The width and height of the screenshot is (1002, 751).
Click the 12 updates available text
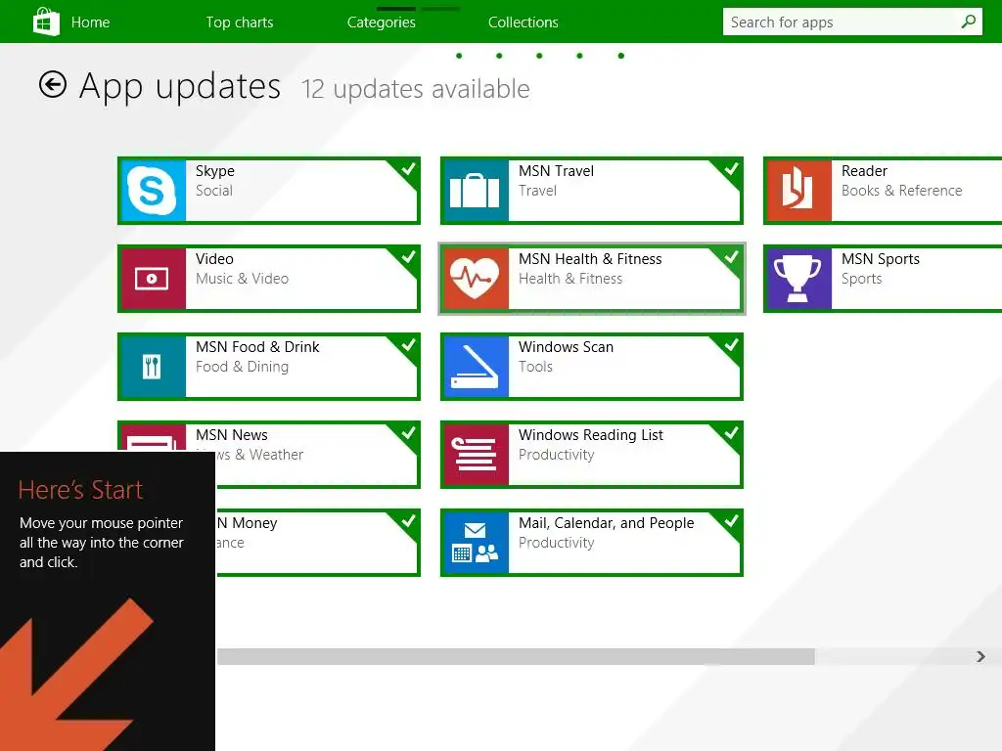click(415, 89)
